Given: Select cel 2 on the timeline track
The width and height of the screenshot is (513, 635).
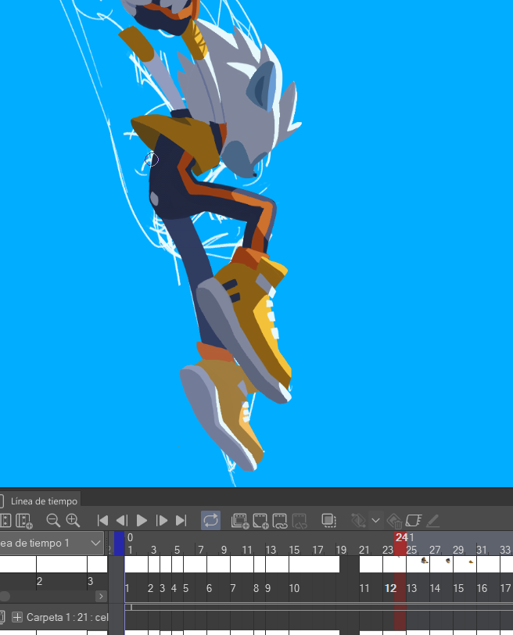Looking at the screenshot, I should tap(151, 588).
